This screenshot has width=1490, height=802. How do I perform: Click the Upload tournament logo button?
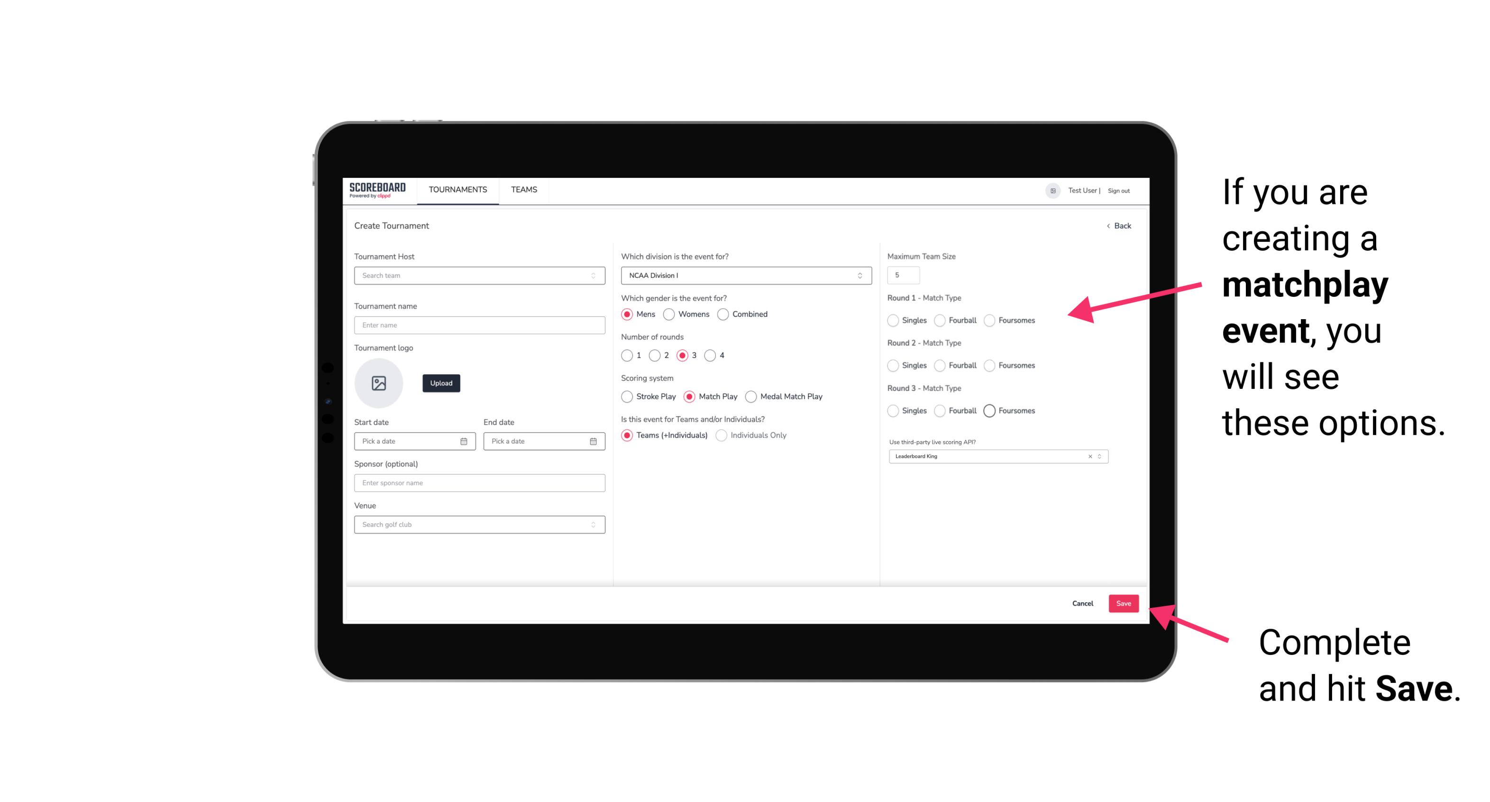click(442, 383)
